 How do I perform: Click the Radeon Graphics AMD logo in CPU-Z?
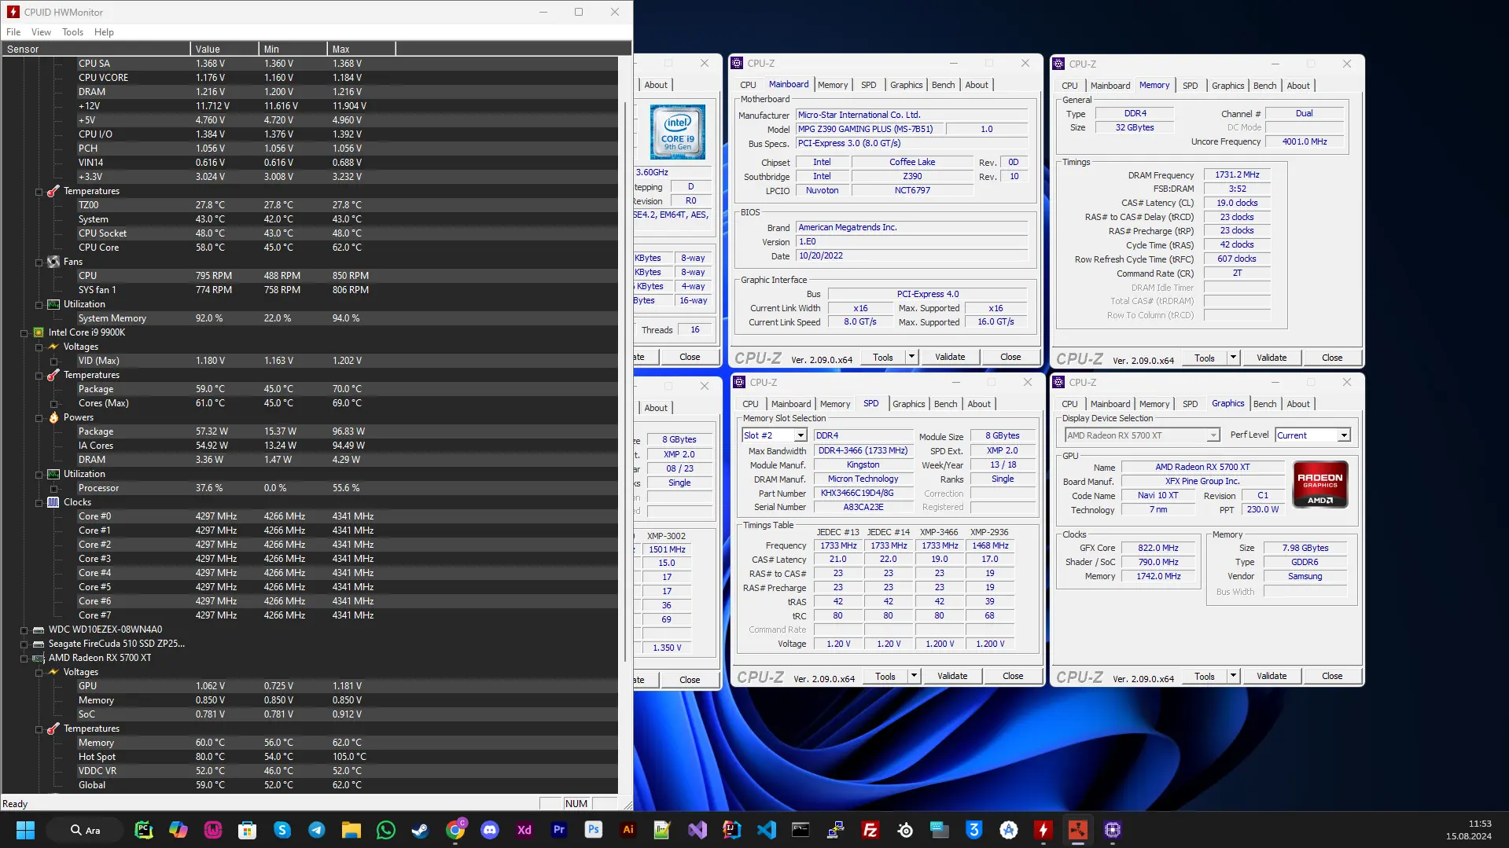(1320, 485)
